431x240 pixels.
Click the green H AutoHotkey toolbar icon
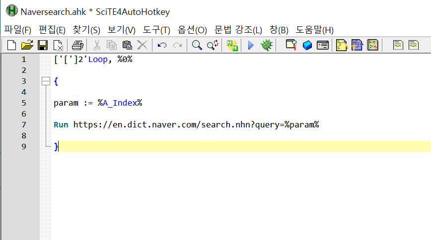(232, 45)
